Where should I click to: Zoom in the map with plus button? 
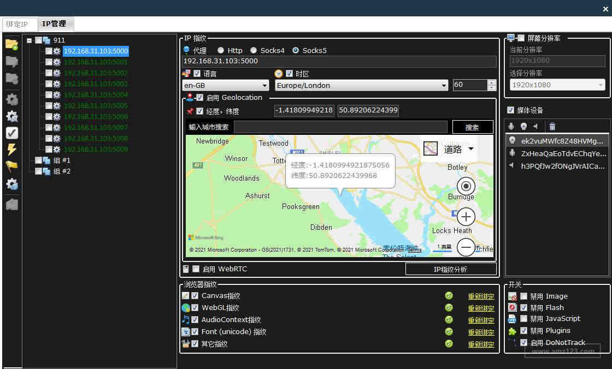[466, 217]
